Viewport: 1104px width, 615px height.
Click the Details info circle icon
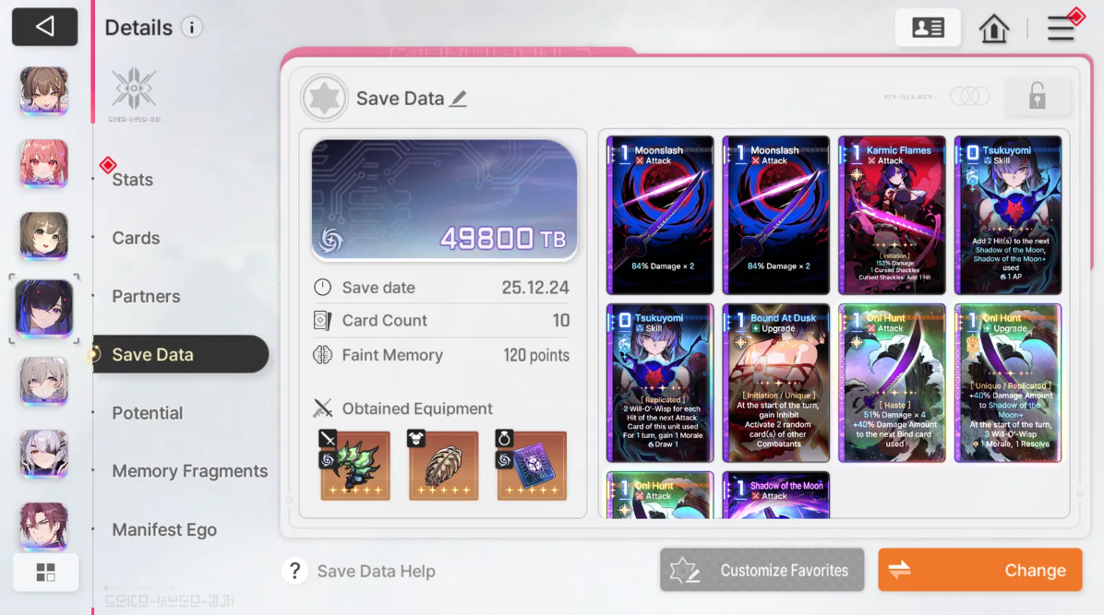click(x=191, y=28)
